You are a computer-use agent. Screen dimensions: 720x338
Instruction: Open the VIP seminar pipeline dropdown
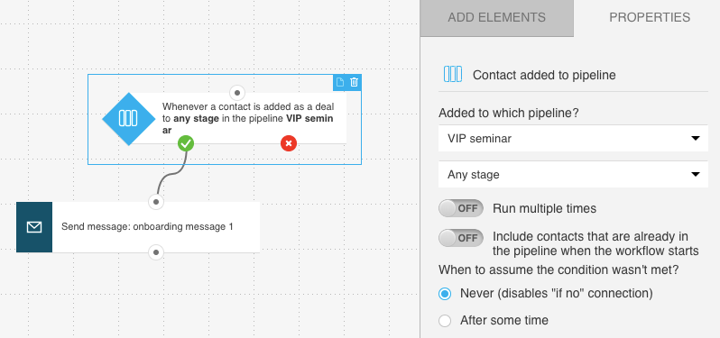click(573, 138)
